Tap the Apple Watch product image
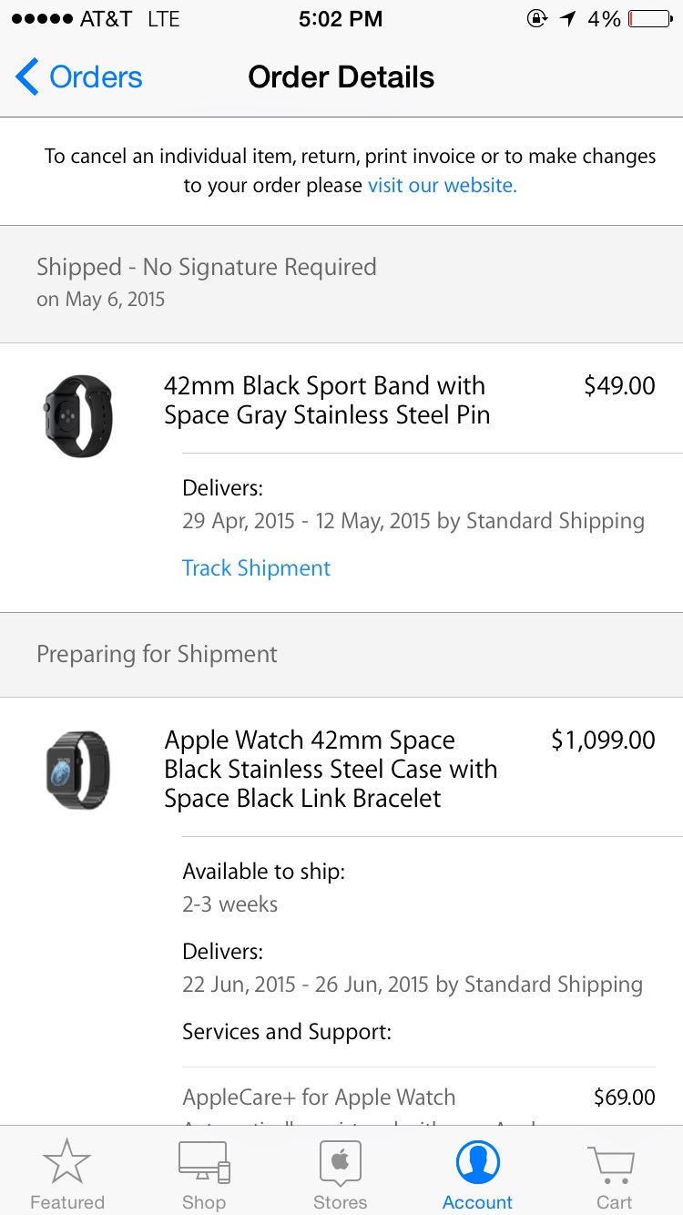This screenshot has width=683, height=1215. tap(78, 770)
